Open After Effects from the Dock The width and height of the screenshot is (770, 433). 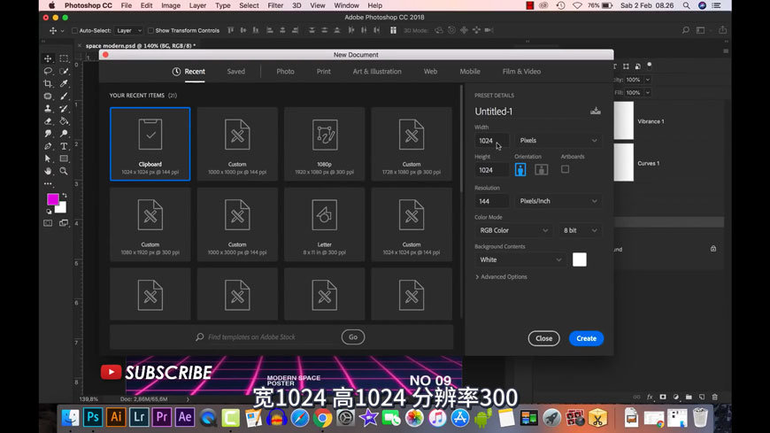[x=185, y=417]
